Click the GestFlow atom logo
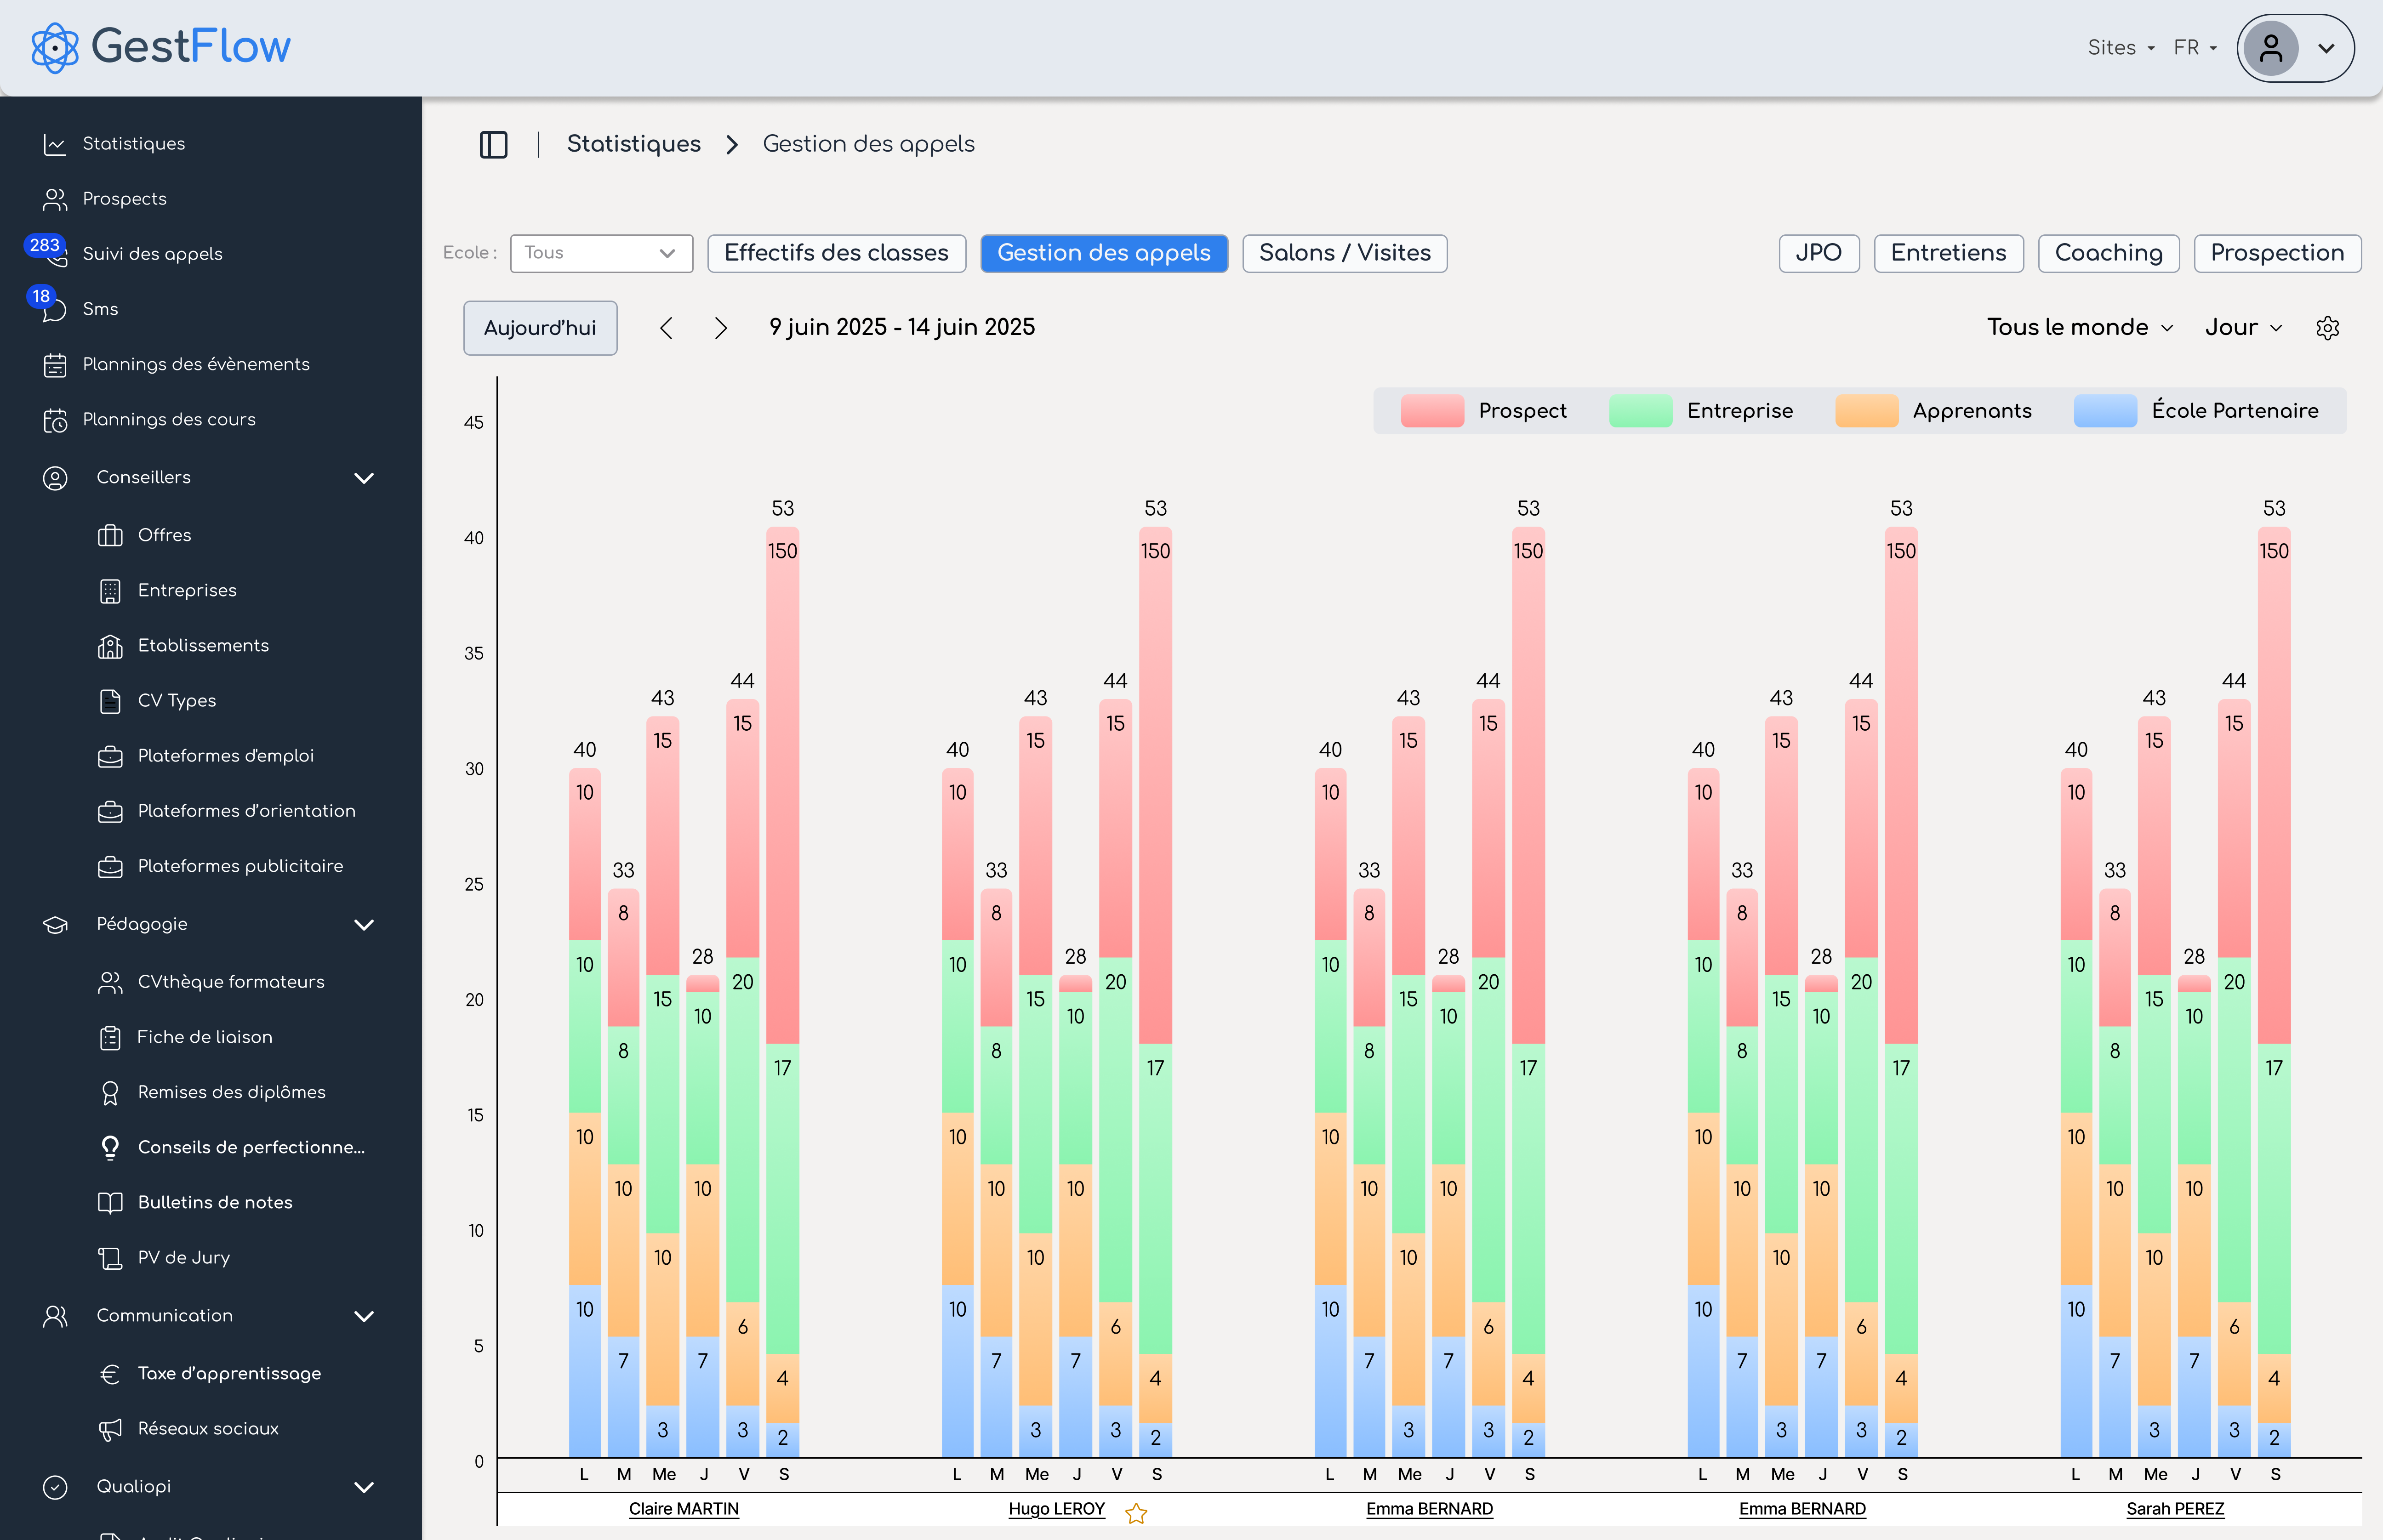The image size is (2383, 1540). click(x=55, y=47)
